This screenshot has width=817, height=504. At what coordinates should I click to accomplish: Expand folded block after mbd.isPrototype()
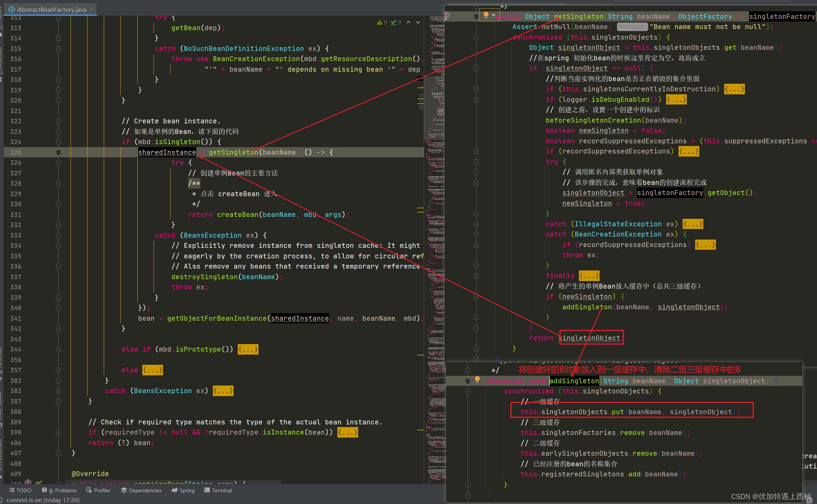[x=248, y=349]
